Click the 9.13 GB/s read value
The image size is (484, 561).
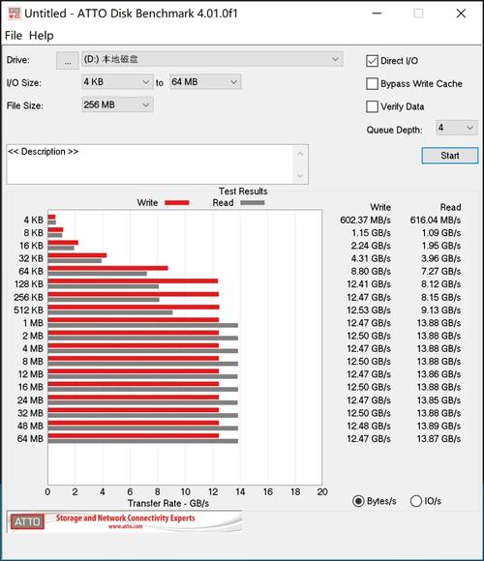click(x=441, y=310)
